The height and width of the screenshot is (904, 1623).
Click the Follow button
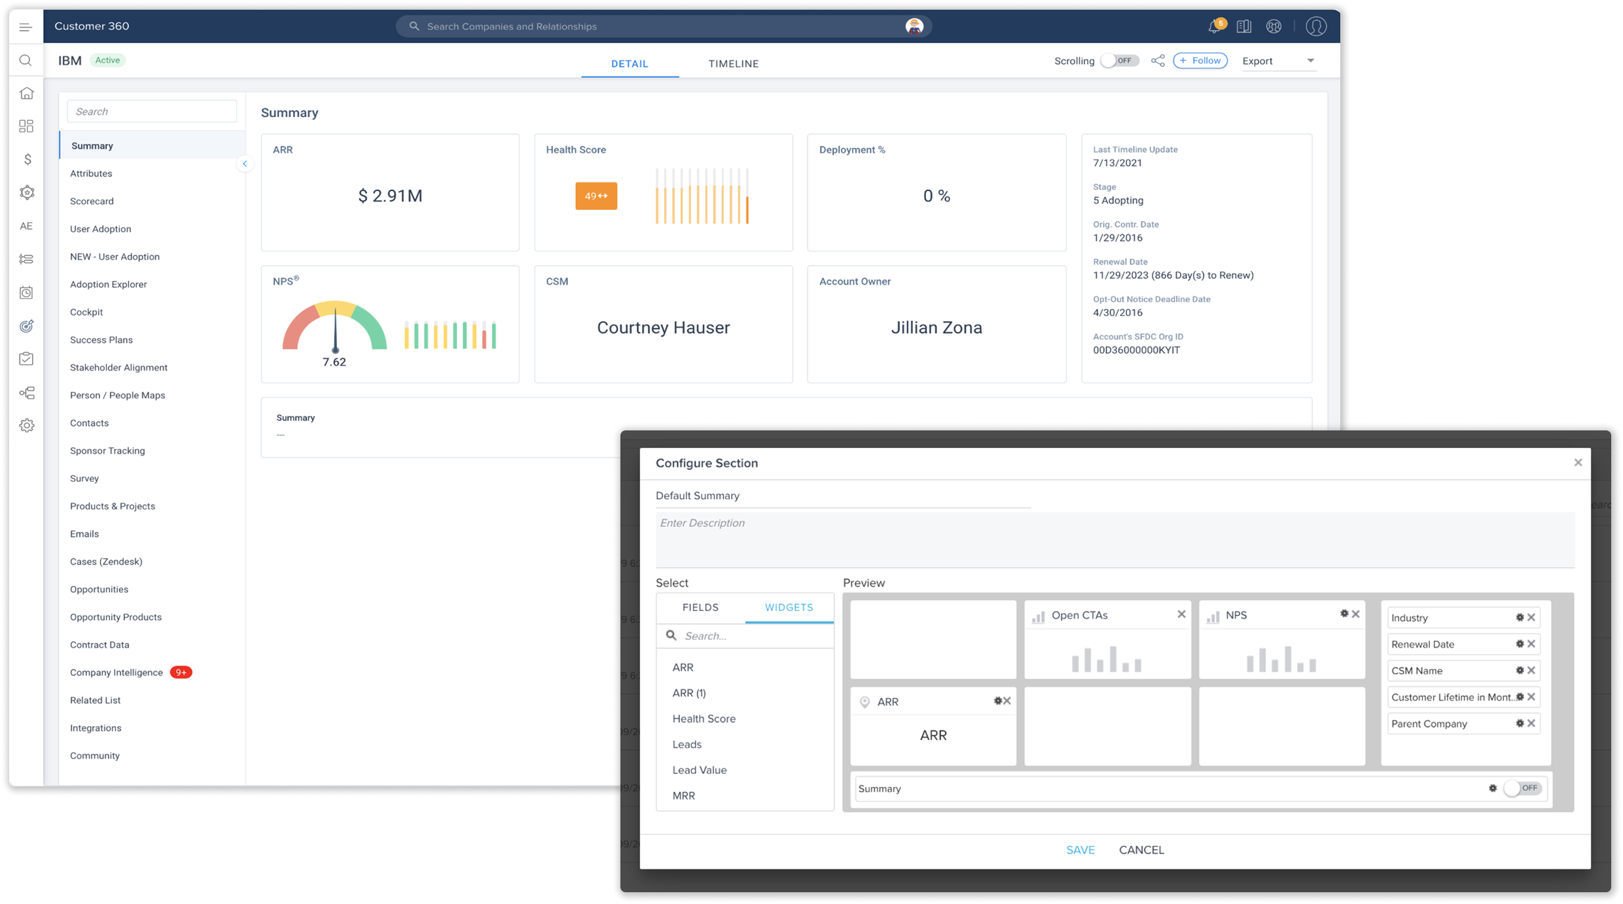[x=1200, y=61]
